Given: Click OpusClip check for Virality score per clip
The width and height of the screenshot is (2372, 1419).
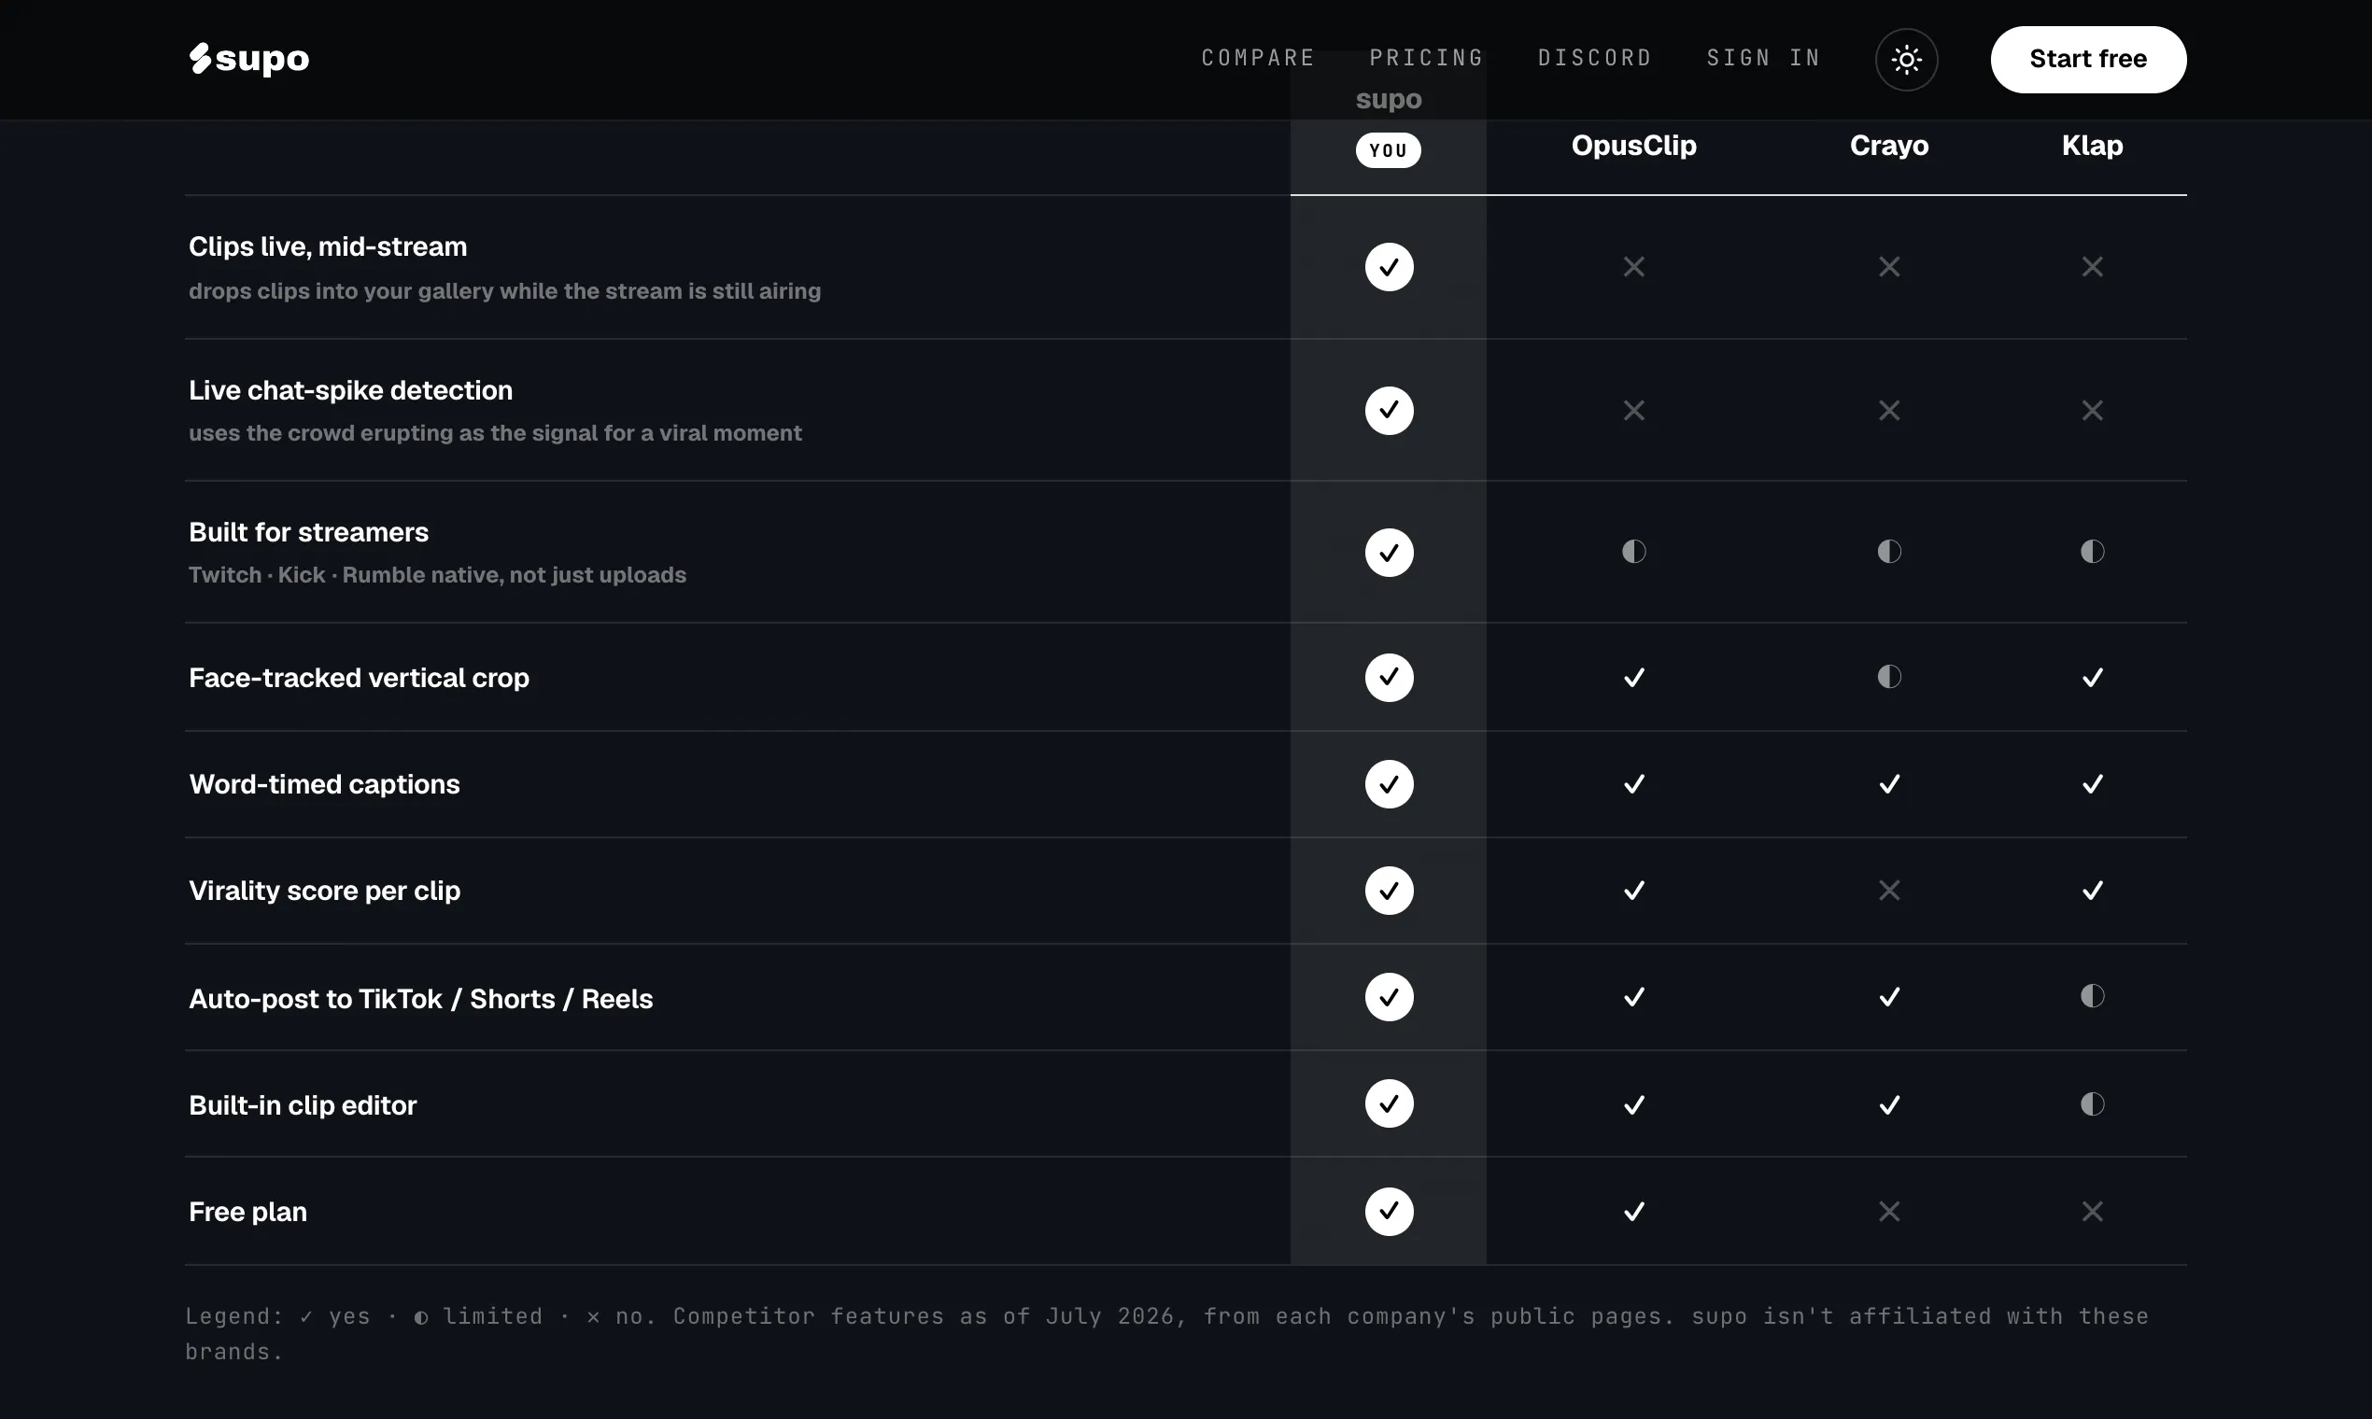Looking at the screenshot, I should (x=1633, y=891).
